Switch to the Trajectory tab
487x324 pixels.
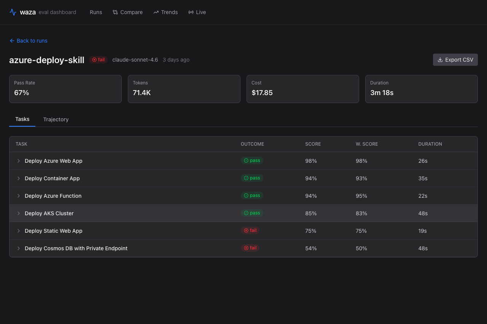pyautogui.click(x=56, y=119)
